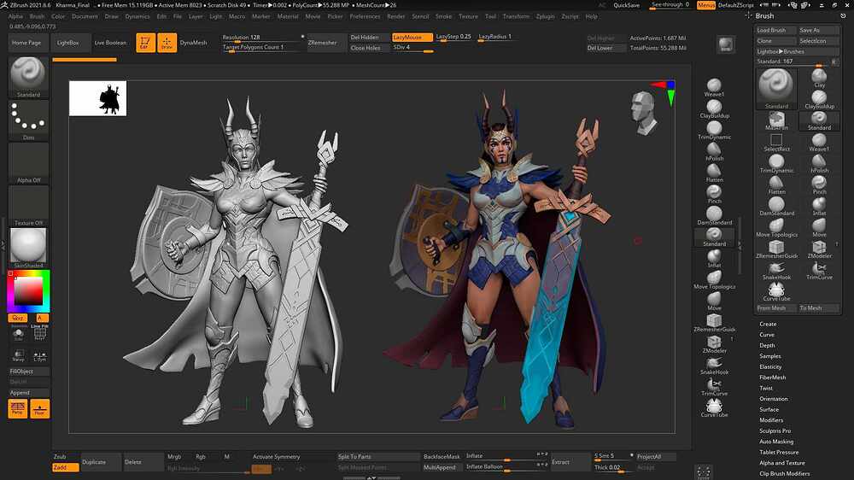Viewport: 854px width, 480px height.
Task: Click the Thick 0.02 value field
Action: (x=612, y=467)
